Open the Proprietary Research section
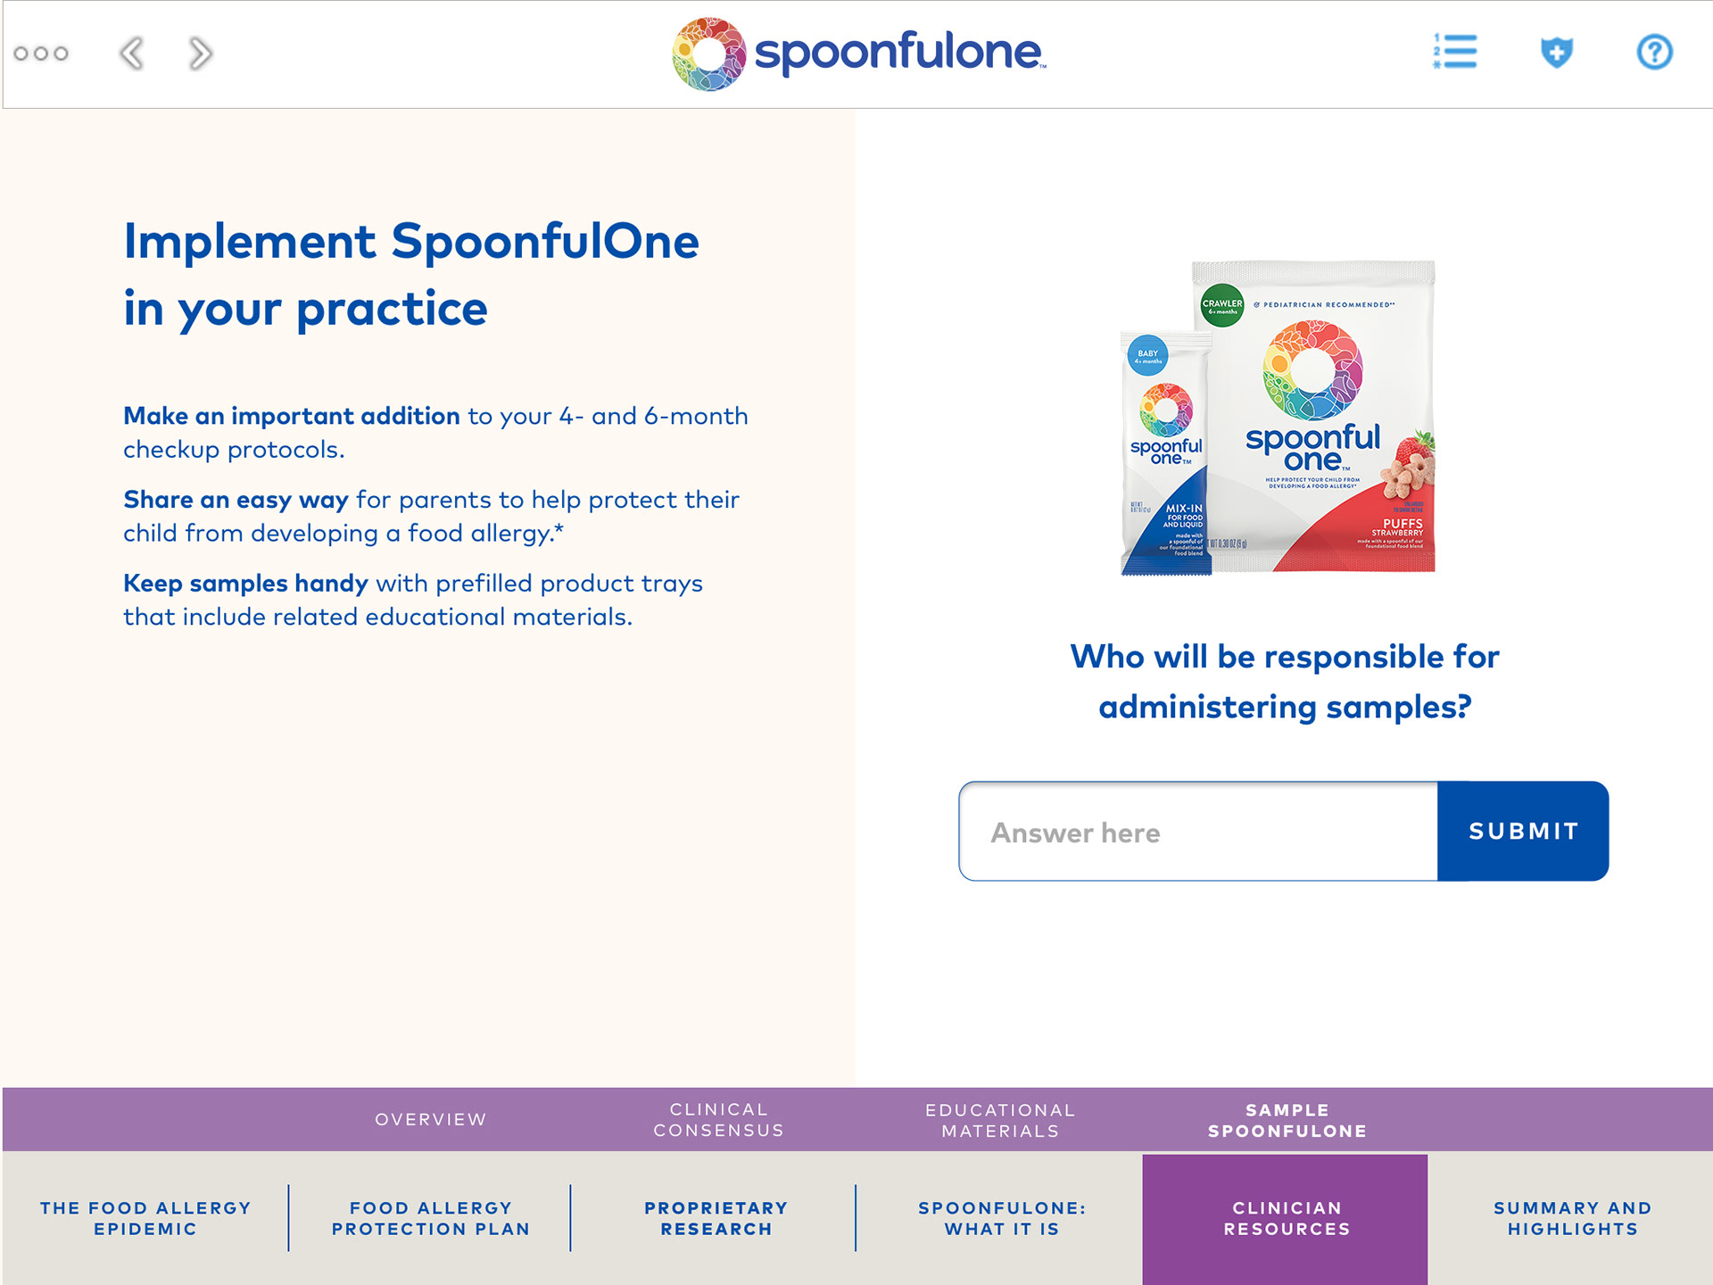This screenshot has height=1285, width=1713. click(716, 1218)
